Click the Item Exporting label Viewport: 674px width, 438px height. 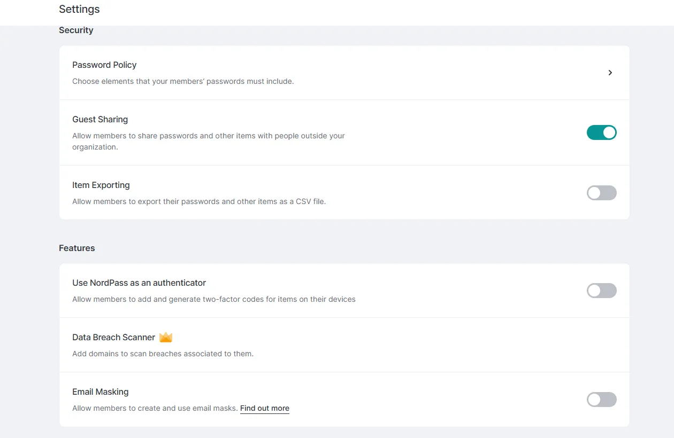click(101, 185)
